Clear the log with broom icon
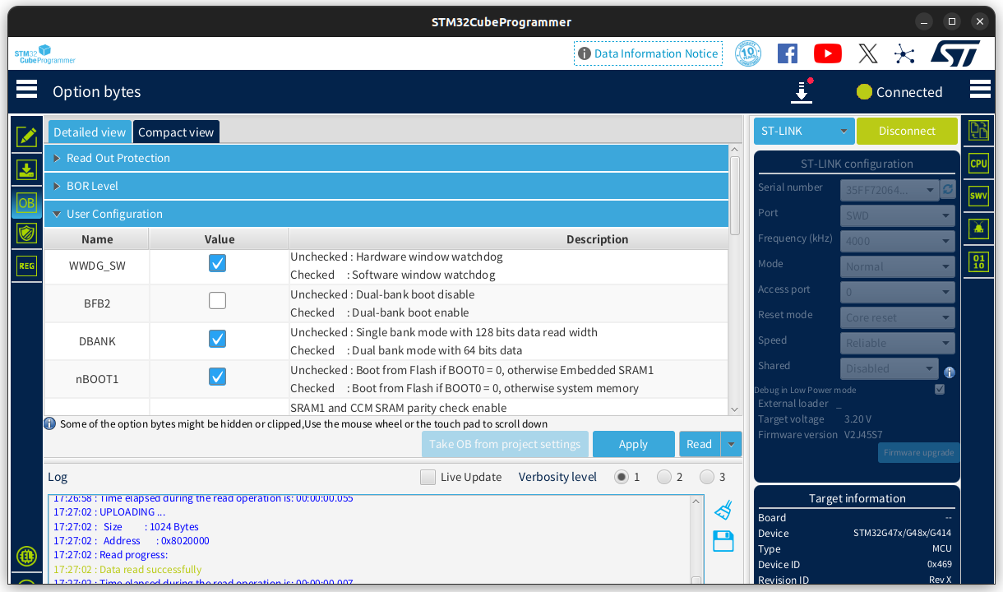The image size is (1003, 592). 723,510
